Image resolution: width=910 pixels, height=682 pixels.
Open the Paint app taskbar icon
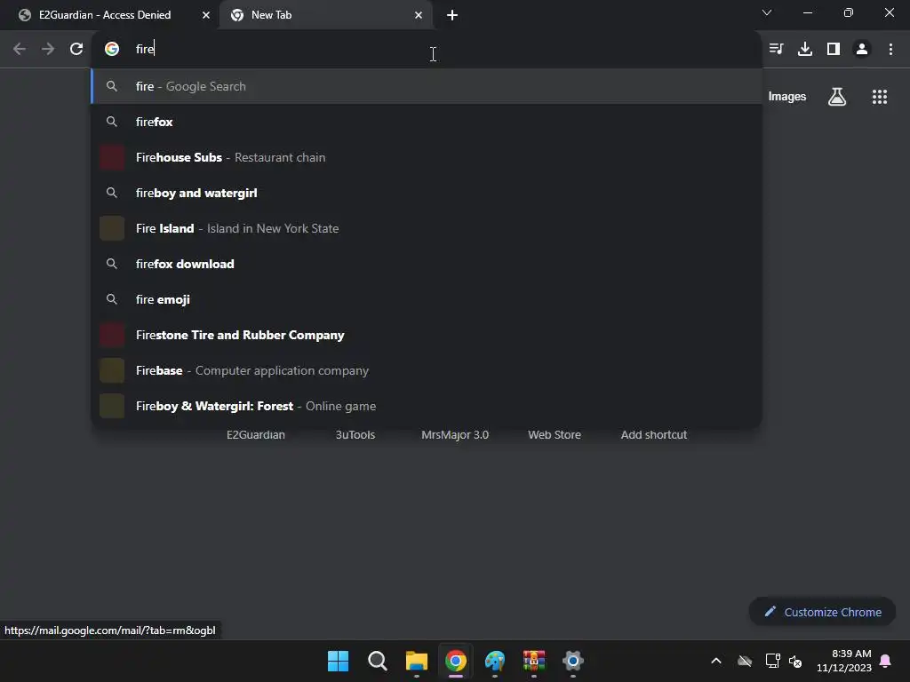point(495,661)
